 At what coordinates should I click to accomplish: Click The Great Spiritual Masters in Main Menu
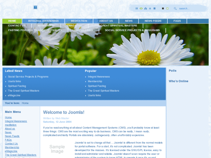point(21,155)
